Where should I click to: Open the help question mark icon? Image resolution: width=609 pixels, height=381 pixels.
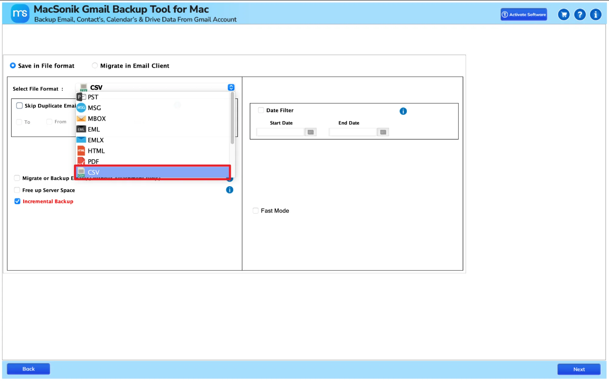click(580, 14)
